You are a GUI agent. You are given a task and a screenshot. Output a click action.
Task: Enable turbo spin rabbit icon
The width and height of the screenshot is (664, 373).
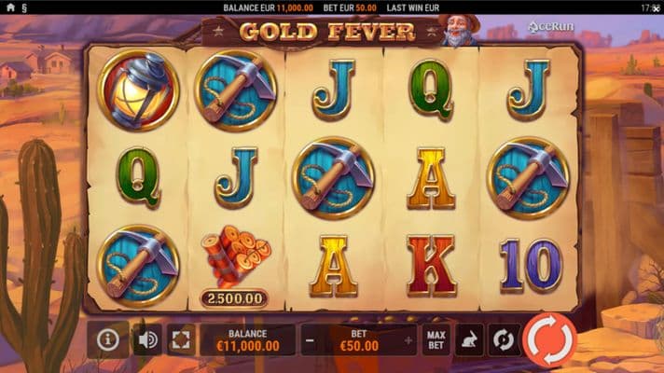(x=469, y=340)
